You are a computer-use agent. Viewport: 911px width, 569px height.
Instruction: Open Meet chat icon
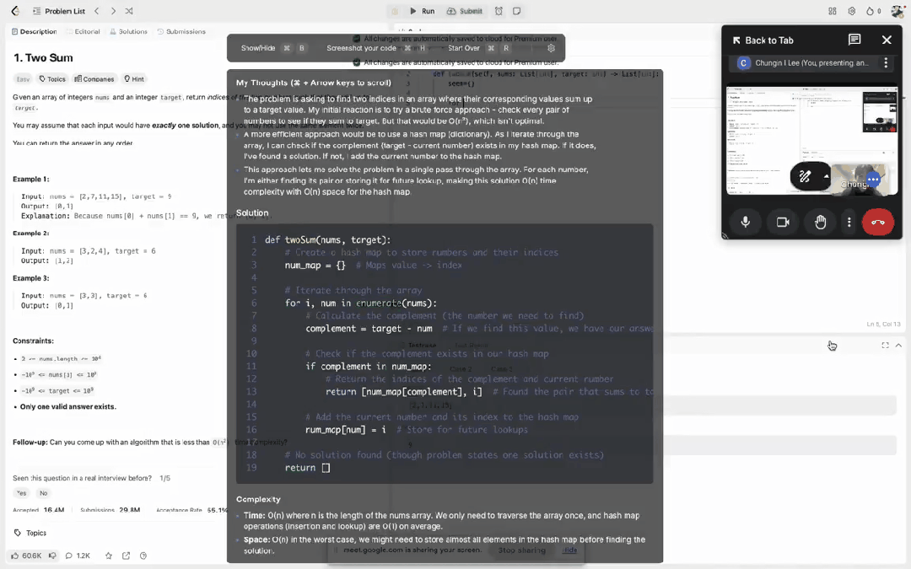[854, 40]
